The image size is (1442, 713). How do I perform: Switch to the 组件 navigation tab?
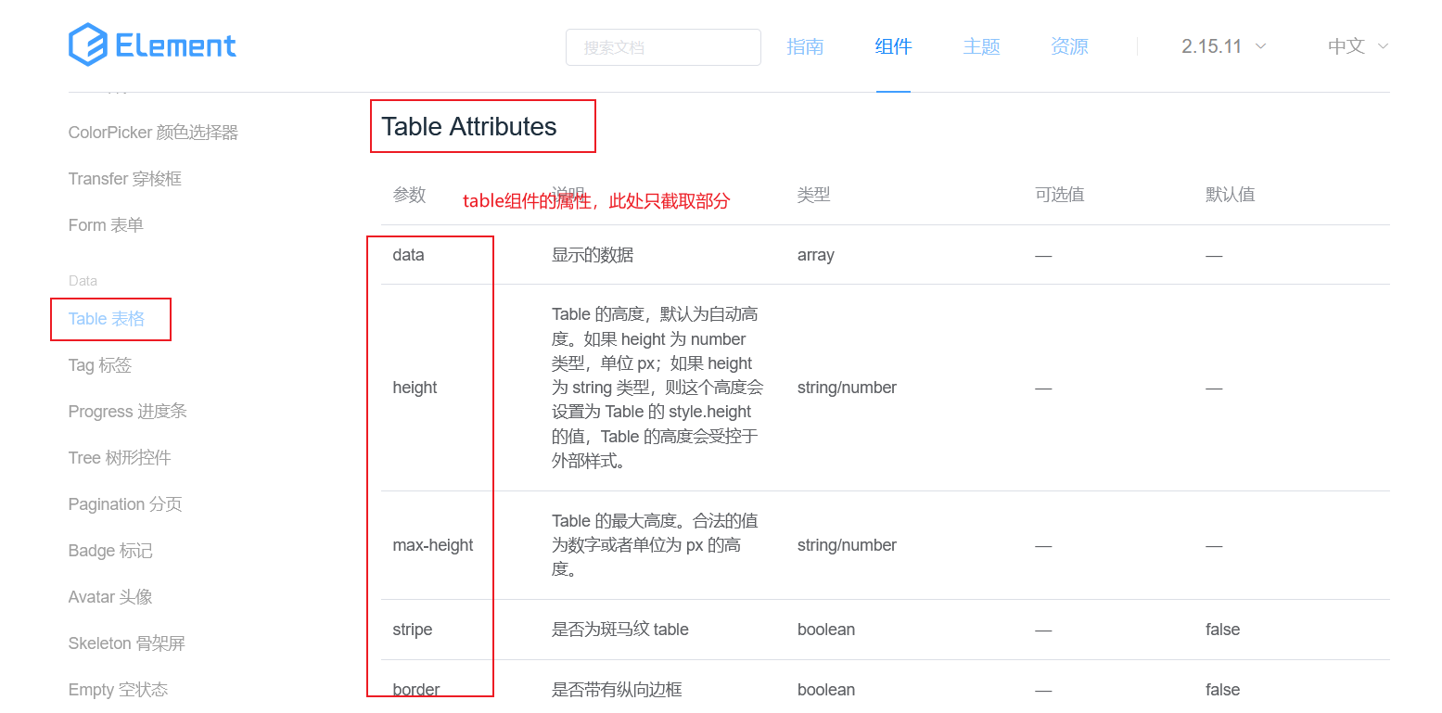[893, 46]
